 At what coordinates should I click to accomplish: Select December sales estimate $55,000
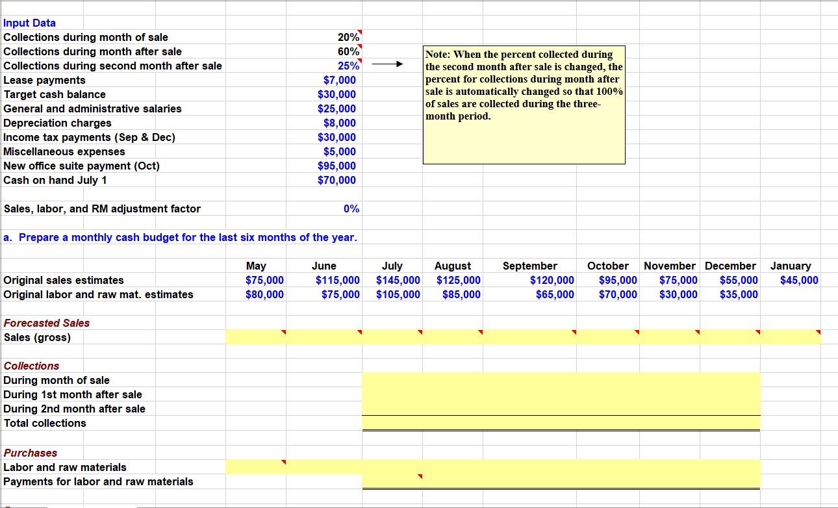coord(739,280)
